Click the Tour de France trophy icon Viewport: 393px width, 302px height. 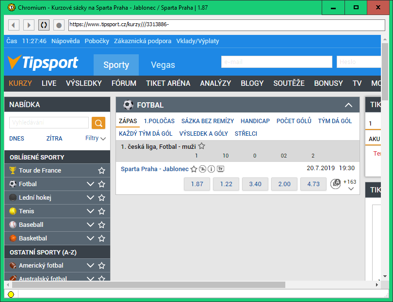coord(13,170)
